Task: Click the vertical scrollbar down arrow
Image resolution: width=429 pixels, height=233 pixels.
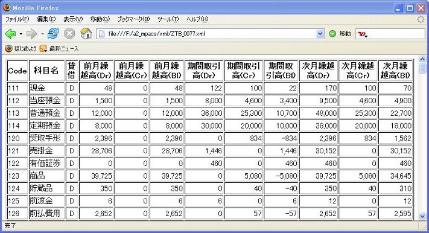Action: coord(422,215)
